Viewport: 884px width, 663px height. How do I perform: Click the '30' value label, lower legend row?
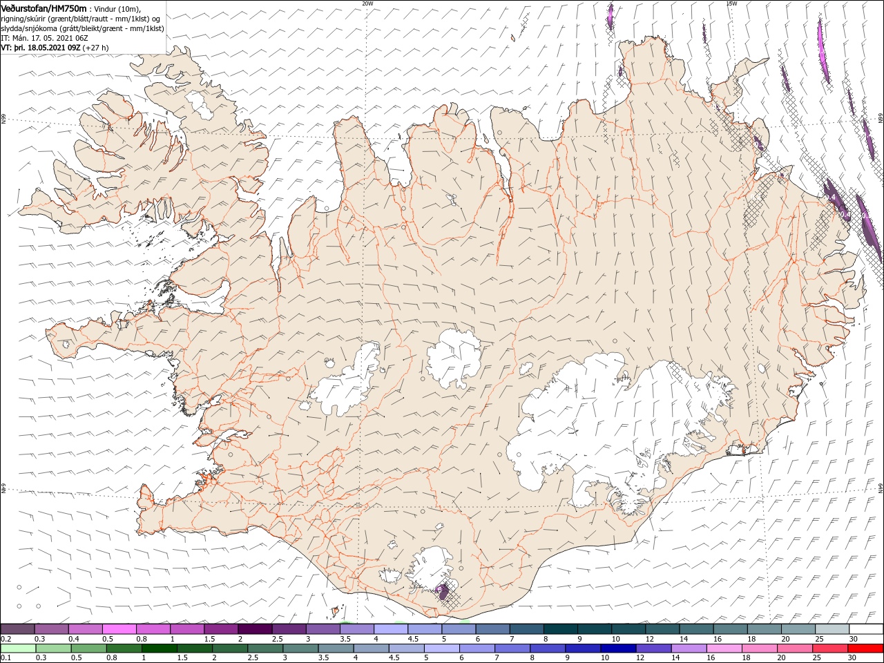(853, 657)
